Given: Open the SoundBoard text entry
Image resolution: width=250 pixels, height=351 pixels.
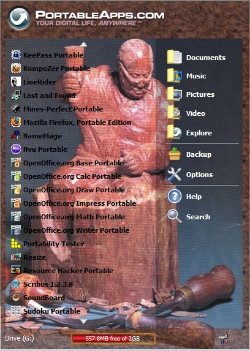Looking at the screenshot, I should pyautogui.click(x=44, y=298).
